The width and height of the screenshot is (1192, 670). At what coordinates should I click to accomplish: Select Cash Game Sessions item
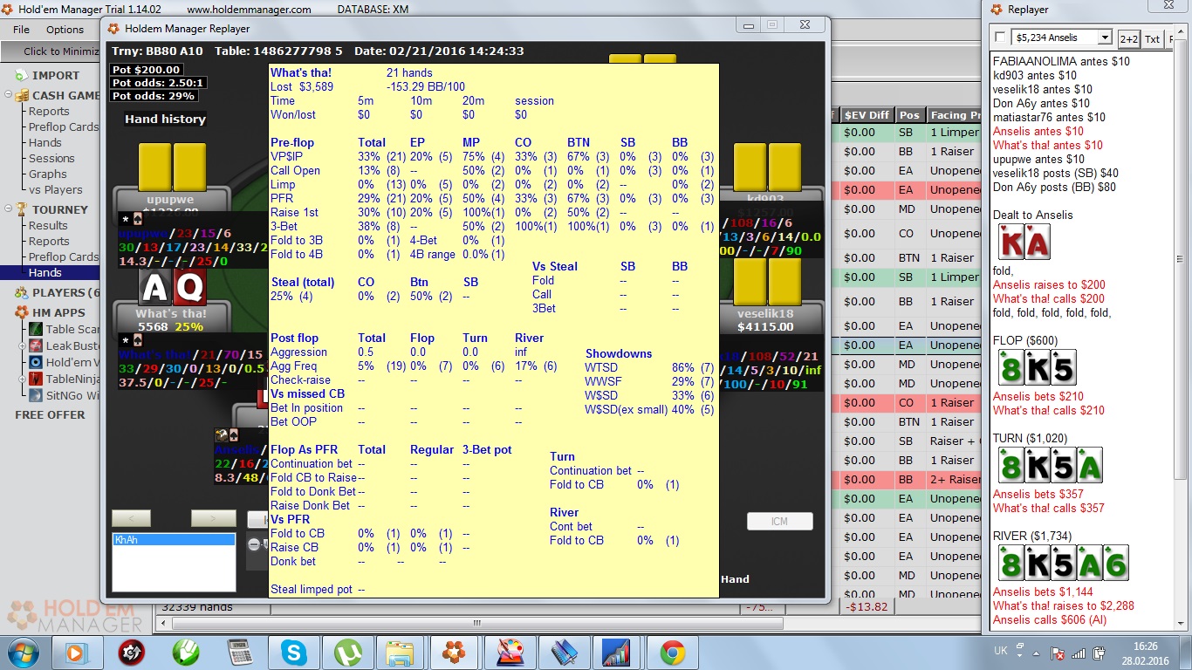click(51, 158)
